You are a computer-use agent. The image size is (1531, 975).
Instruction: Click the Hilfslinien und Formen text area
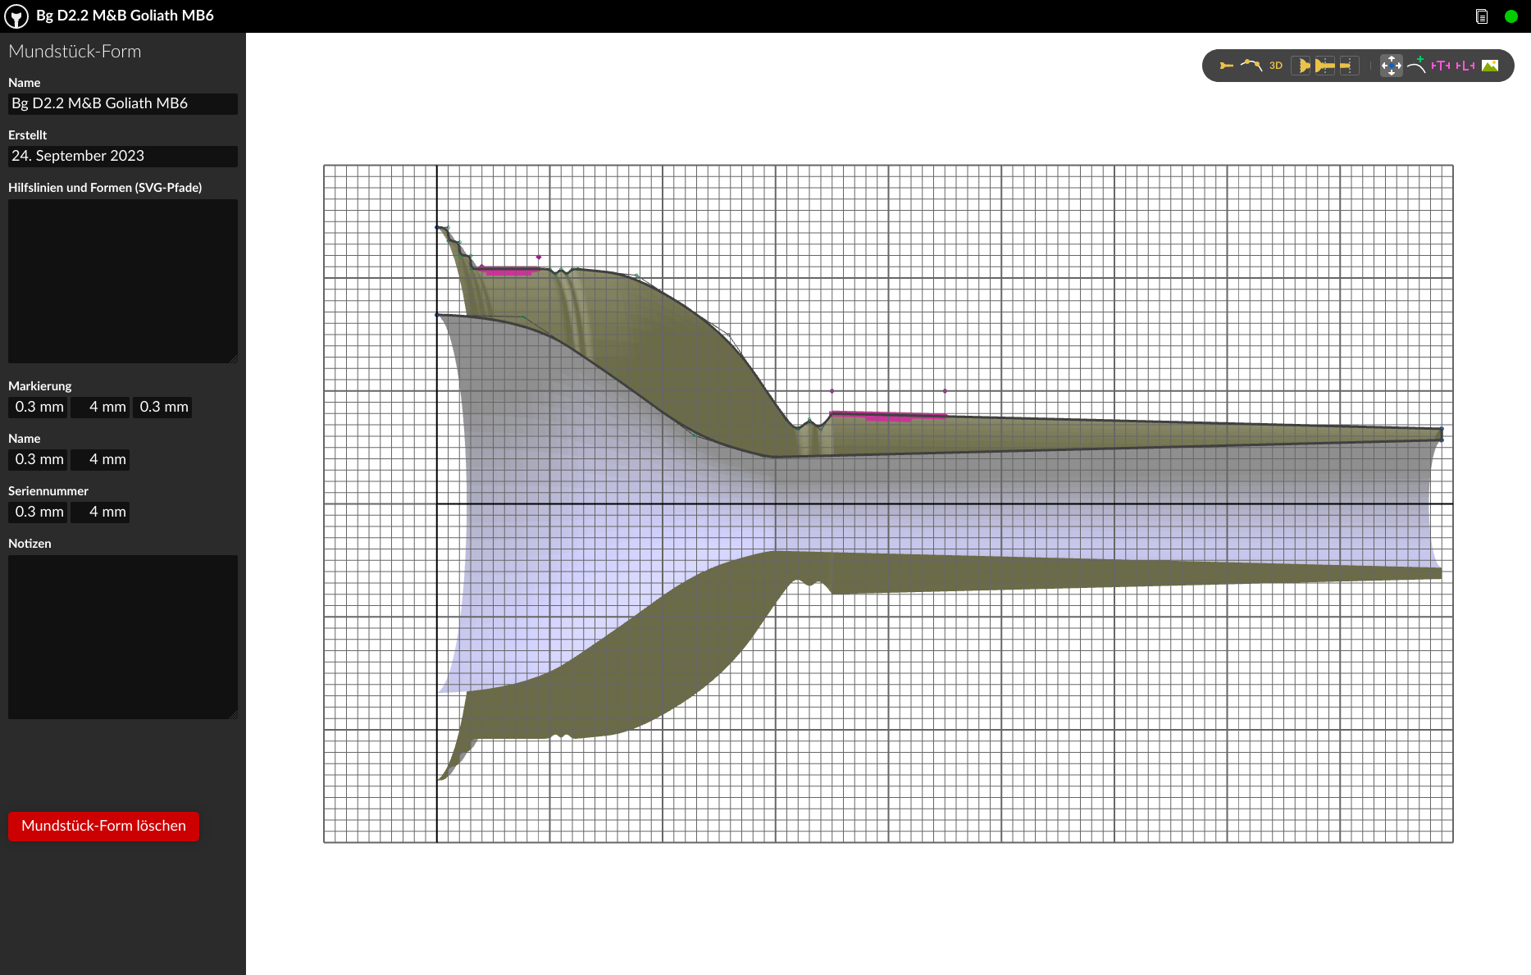pyautogui.click(x=123, y=281)
